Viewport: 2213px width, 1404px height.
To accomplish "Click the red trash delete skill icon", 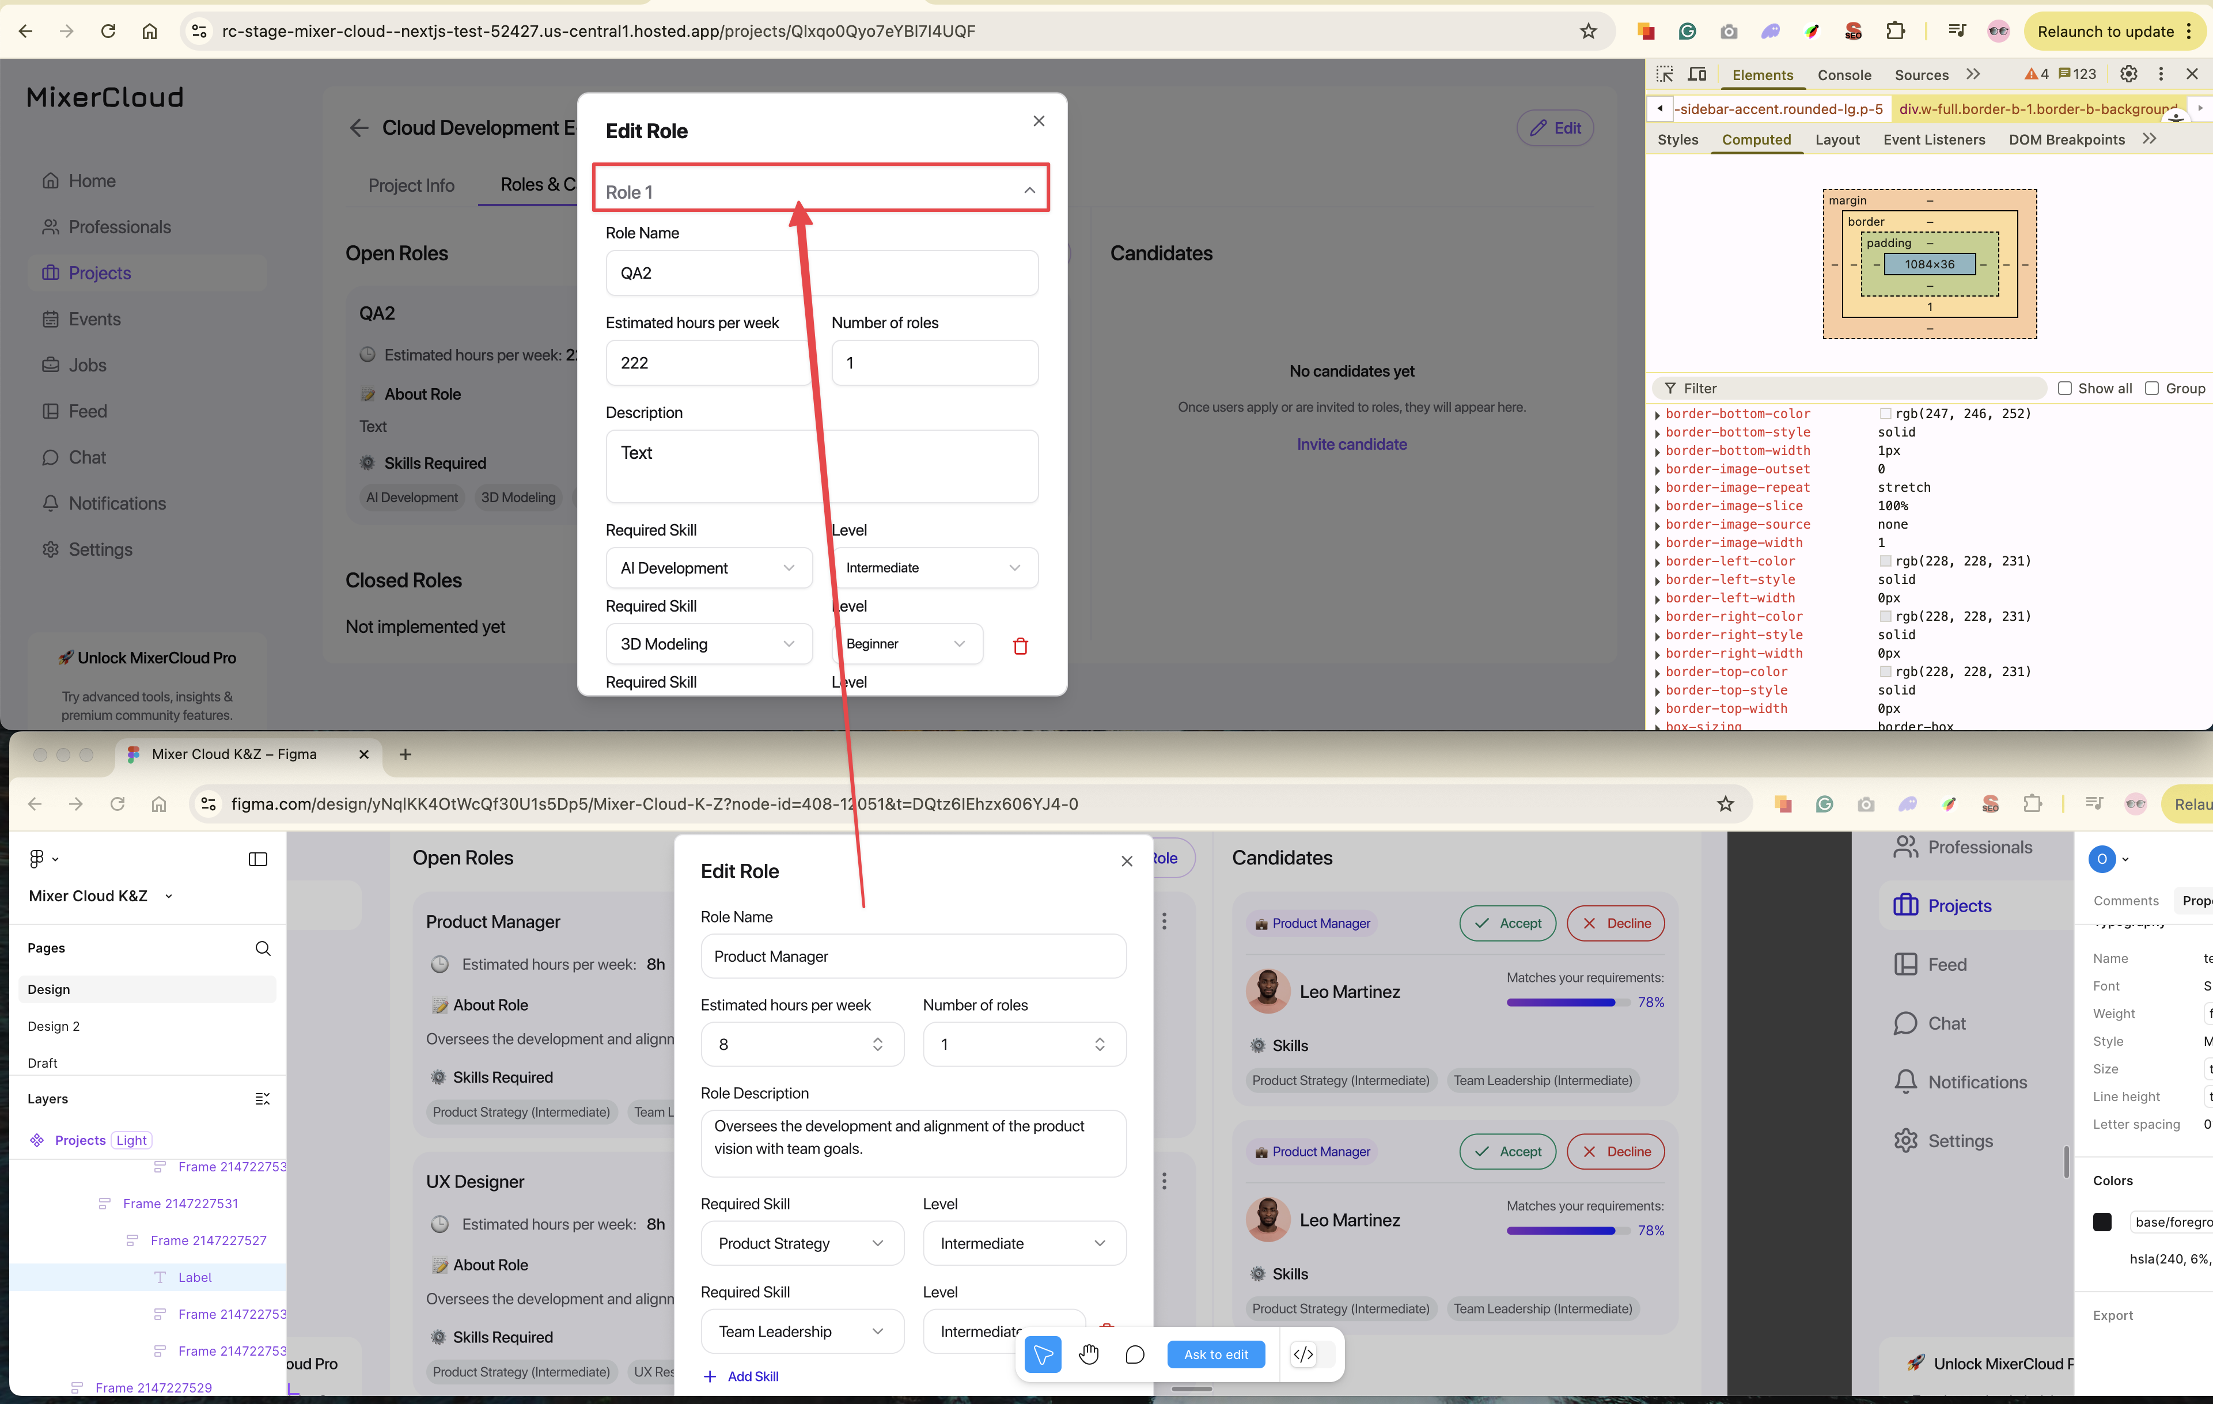I will point(1020,646).
